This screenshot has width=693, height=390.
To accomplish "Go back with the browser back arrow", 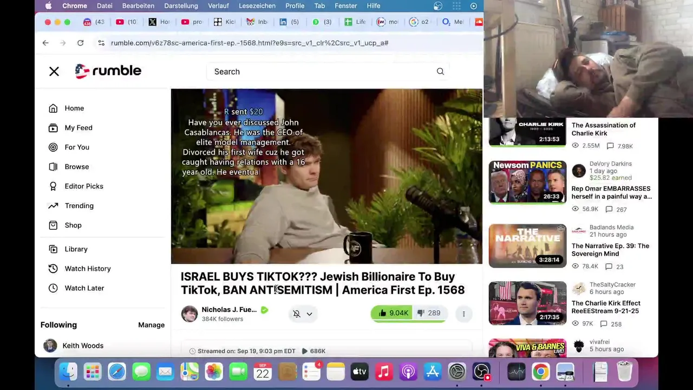I will click(x=45, y=43).
